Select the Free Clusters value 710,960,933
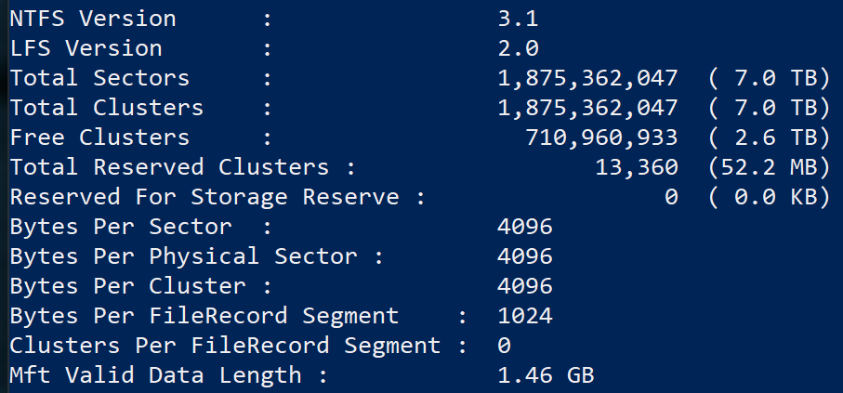The width and height of the screenshot is (843, 393). tap(601, 137)
